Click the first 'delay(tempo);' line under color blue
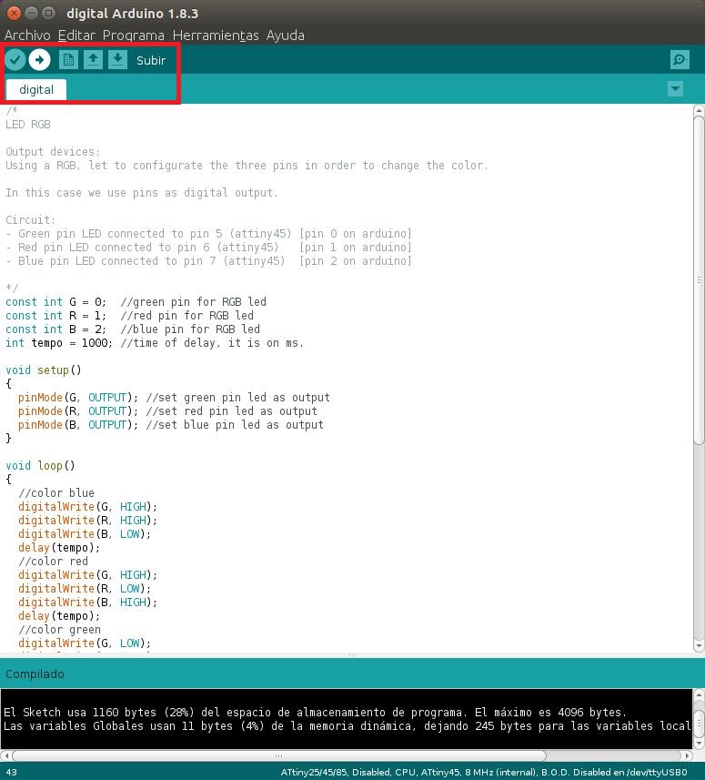Image resolution: width=705 pixels, height=780 pixels. [59, 548]
